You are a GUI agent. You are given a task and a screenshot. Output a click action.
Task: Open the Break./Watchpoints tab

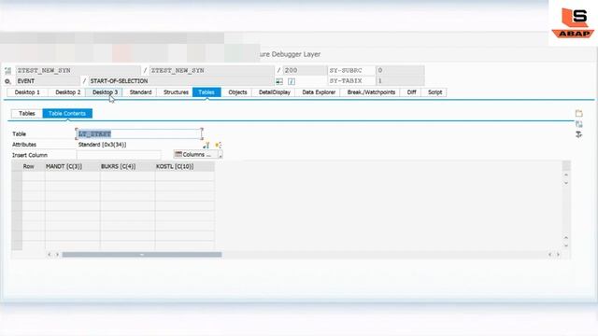pos(371,92)
